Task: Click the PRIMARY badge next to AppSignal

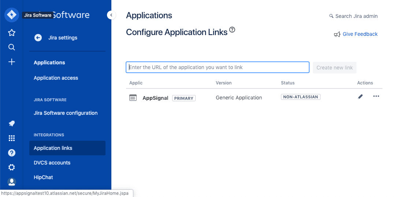Action: click(x=184, y=98)
